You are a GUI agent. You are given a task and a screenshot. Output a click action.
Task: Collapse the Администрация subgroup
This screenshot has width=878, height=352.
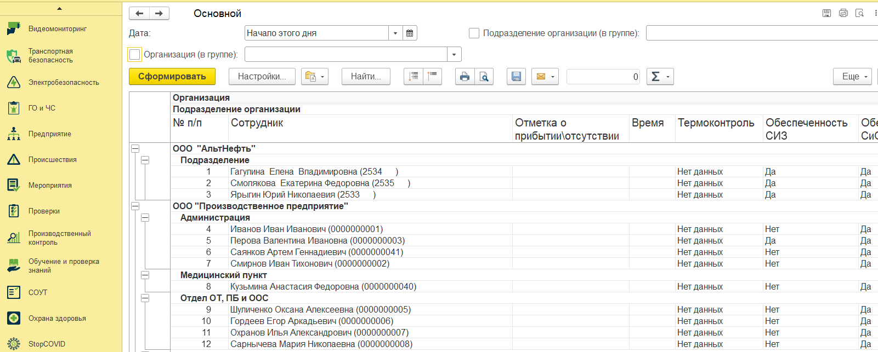pos(145,218)
